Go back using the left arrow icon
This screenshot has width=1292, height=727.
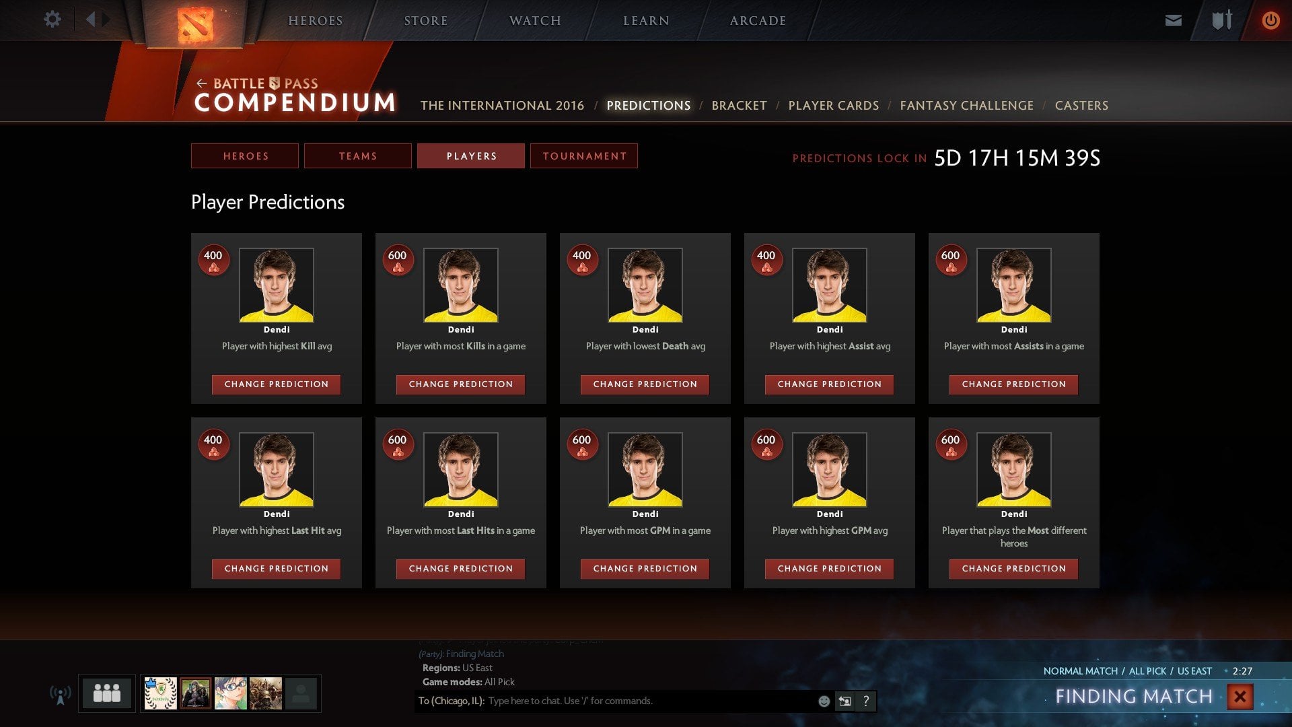click(x=90, y=20)
